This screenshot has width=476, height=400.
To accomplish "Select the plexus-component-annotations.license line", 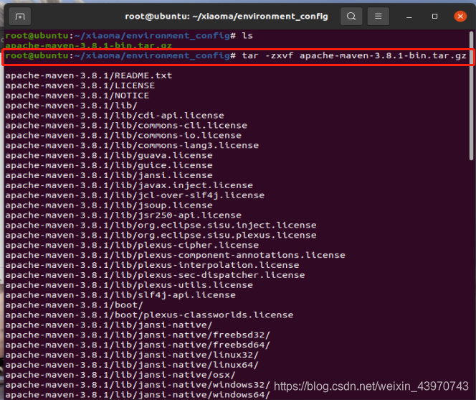I will (175, 255).
